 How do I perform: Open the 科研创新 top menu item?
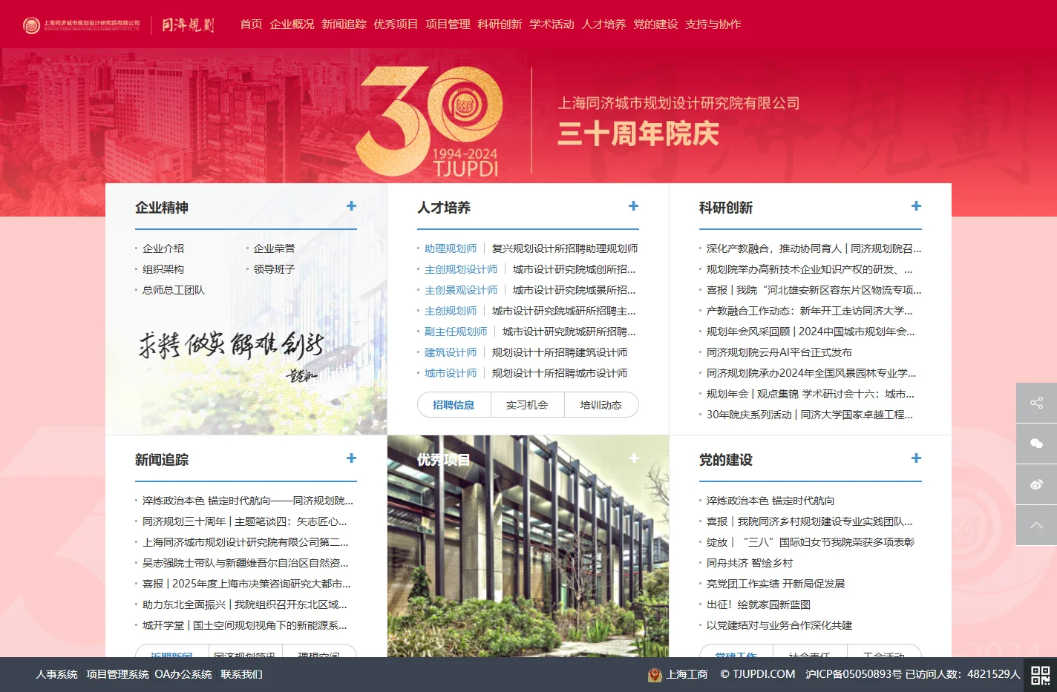tap(500, 24)
